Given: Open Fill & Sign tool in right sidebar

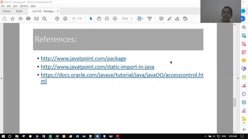Looking at the screenshot, I should pyautogui.click(x=244, y=111).
